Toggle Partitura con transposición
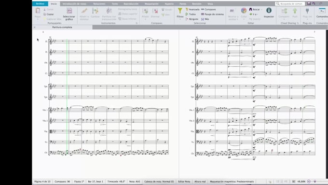 coord(109,11)
